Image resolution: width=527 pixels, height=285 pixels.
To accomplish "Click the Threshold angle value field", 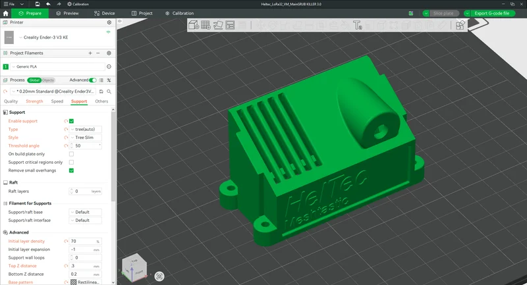I will click(x=86, y=145).
